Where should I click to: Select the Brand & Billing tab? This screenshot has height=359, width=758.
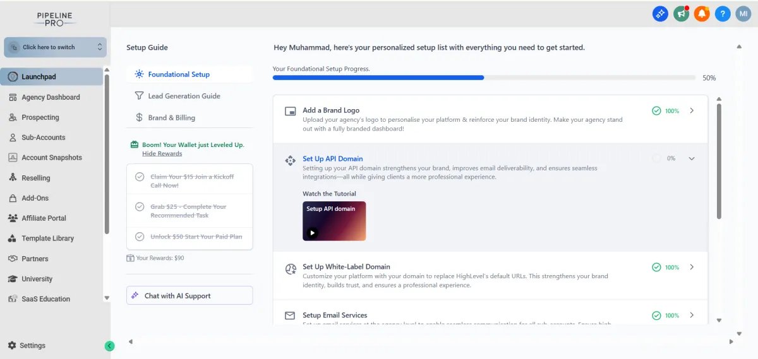point(189,117)
